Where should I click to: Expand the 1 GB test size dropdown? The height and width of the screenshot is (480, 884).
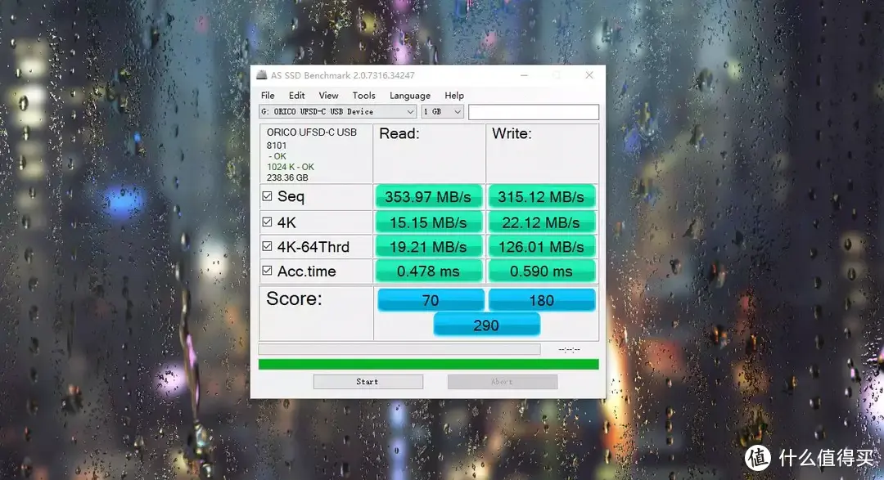pyautogui.click(x=443, y=111)
